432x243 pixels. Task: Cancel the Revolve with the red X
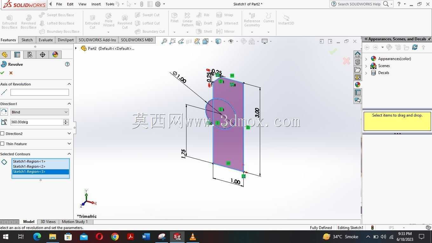11,73
